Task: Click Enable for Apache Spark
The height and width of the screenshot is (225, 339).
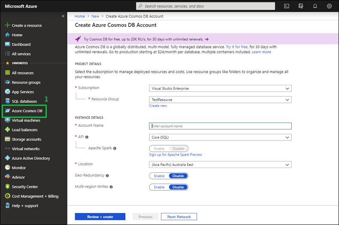Action: tap(159, 149)
